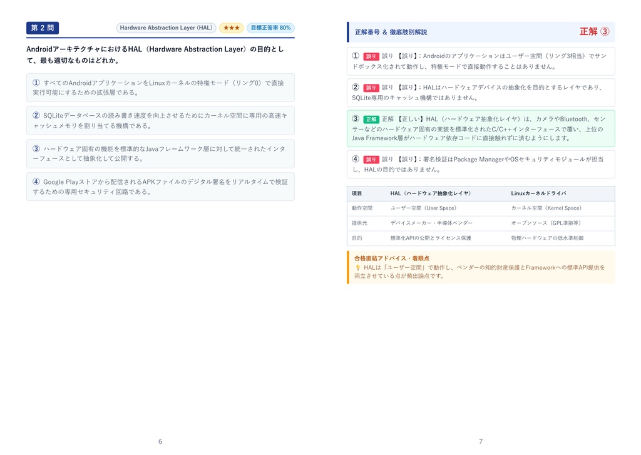Viewport: 641px width, 455px height.
Task: Click the 物理ハードウェアの低水準制御 cell
Action: 547,238
